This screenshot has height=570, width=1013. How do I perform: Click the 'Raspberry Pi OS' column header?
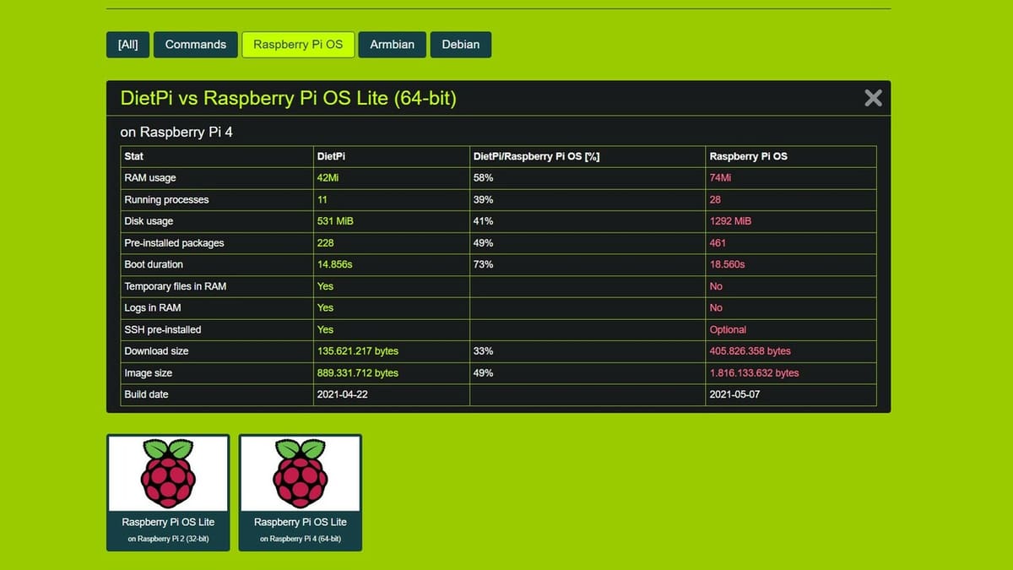[x=748, y=156]
